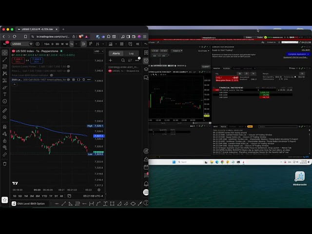The image size is (312, 234).
Task: Switch to the Log tab
Action: (x=131, y=53)
